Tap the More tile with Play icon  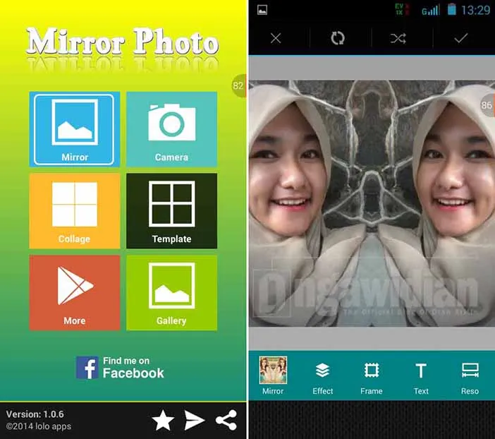pyautogui.click(x=75, y=293)
